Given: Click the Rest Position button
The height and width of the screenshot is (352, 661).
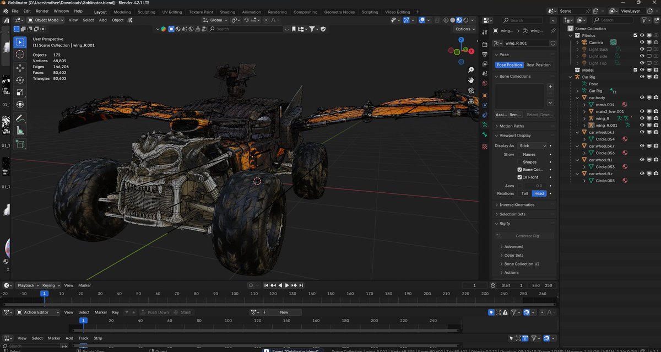Looking at the screenshot, I should (x=538, y=65).
